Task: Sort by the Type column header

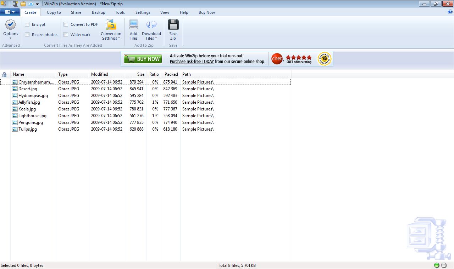Action: point(72,74)
